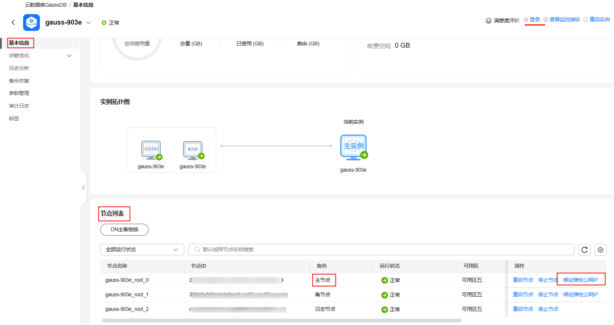Open 查看监控指标 monitoring metrics

(565, 19)
